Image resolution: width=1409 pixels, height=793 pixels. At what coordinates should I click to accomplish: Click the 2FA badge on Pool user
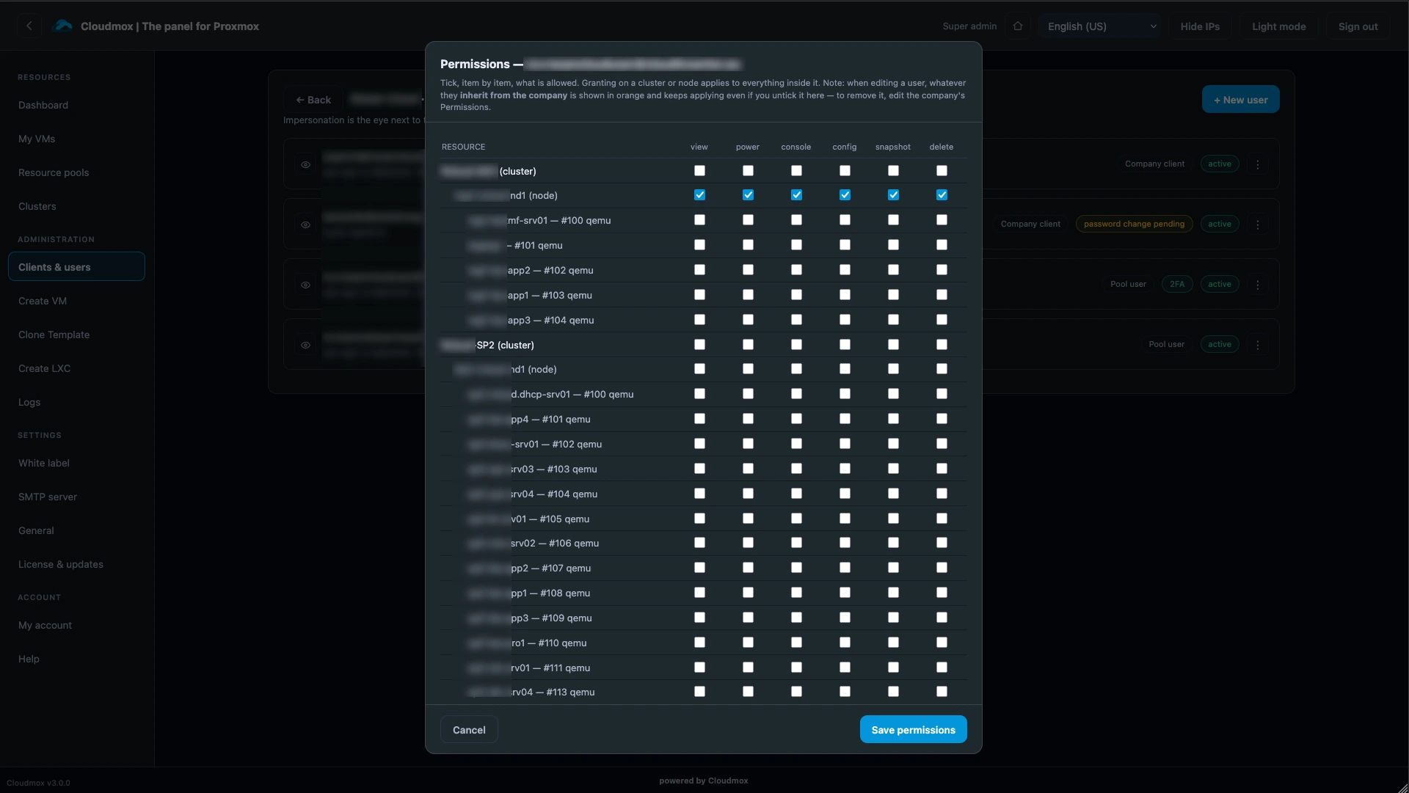tap(1177, 285)
